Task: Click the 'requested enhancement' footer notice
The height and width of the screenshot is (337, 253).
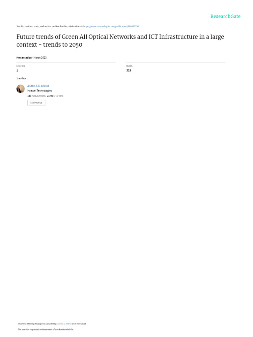Action: (x=45, y=329)
